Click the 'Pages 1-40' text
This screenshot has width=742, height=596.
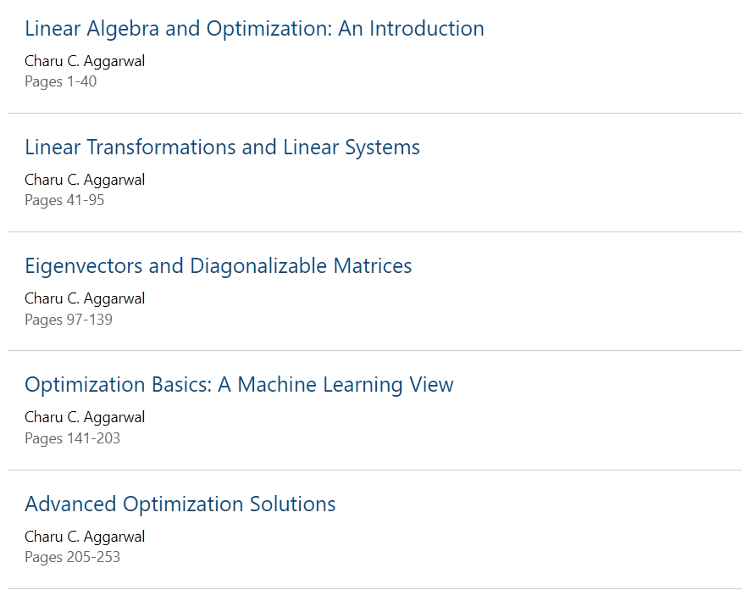(60, 81)
